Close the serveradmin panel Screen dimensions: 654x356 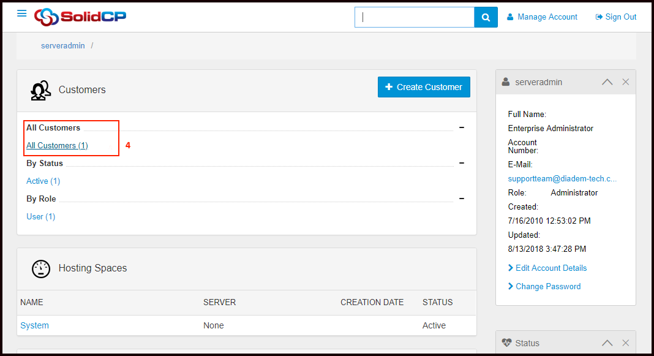625,82
